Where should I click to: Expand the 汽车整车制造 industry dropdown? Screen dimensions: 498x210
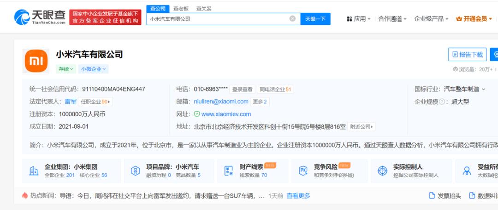[x=464, y=89]
